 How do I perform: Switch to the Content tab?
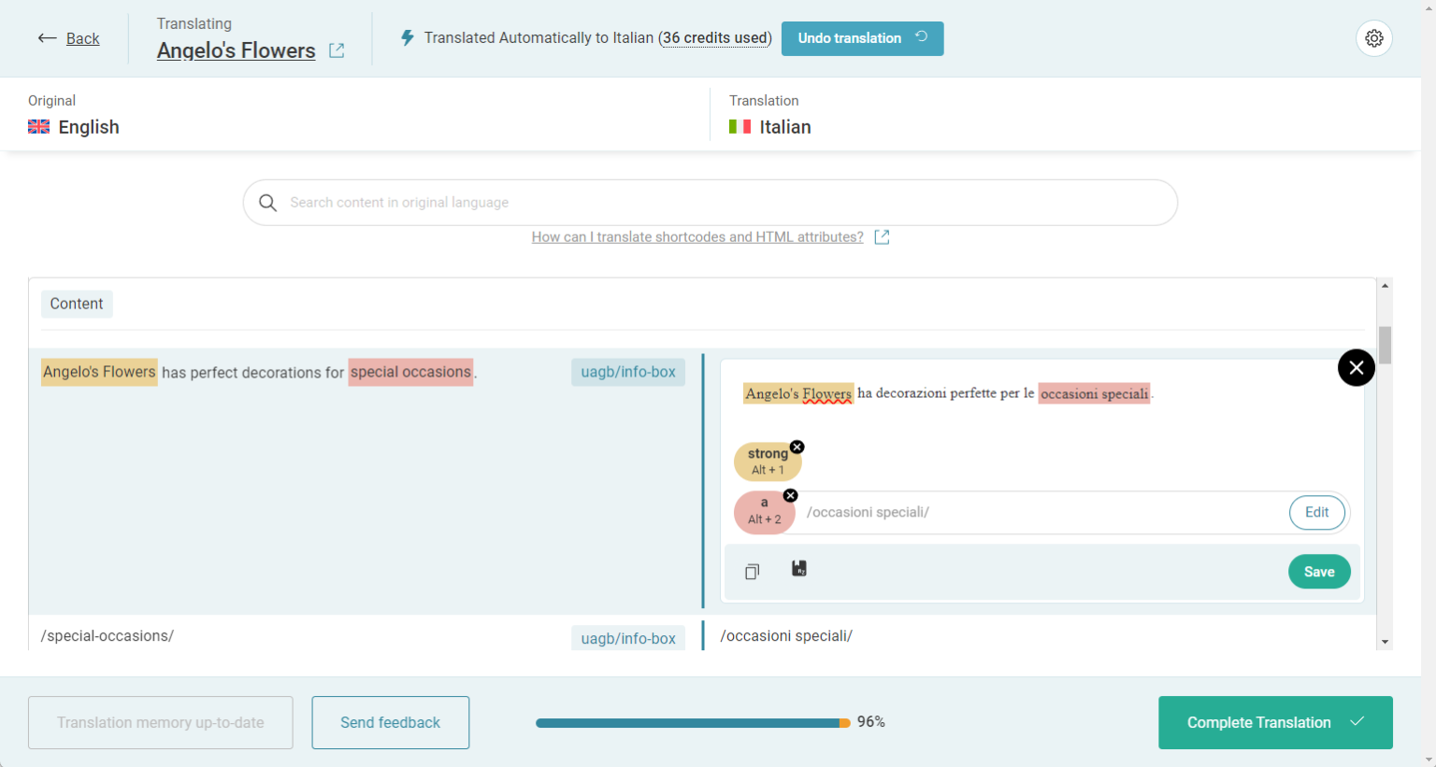click(76, 304)
